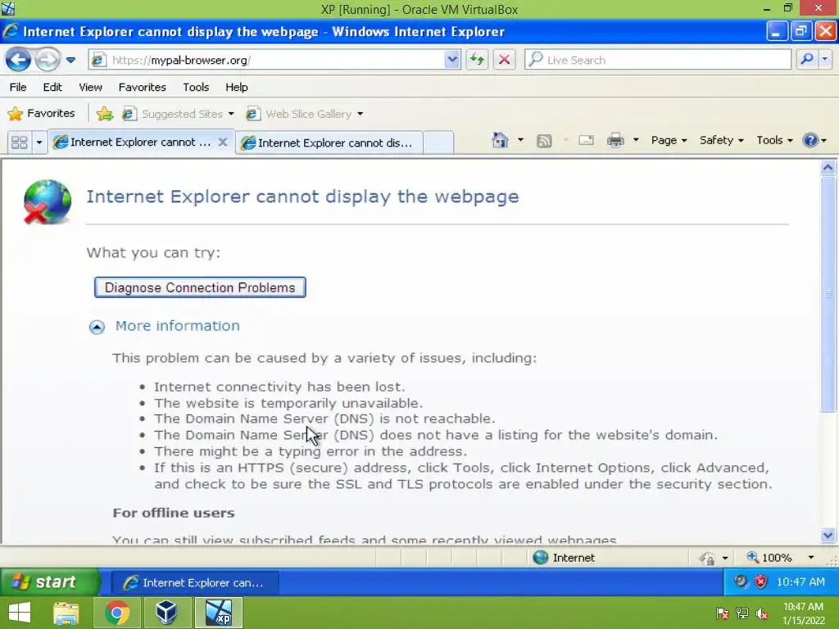Image resolution: width=839 pixels, height=629 pixels.
Task: Open the Edit menu
Action: pyautogui.click(x=52, y=87)
